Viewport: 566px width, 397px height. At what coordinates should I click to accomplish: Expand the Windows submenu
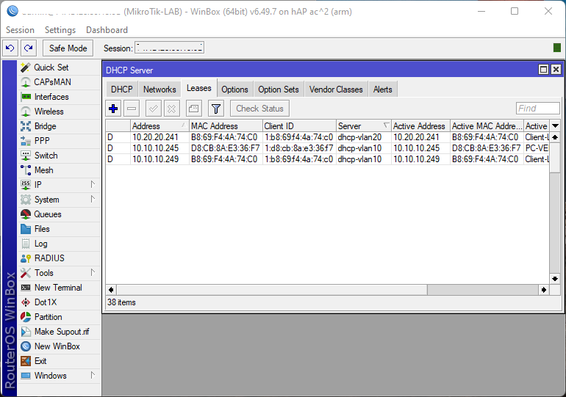tap(60, 376)
